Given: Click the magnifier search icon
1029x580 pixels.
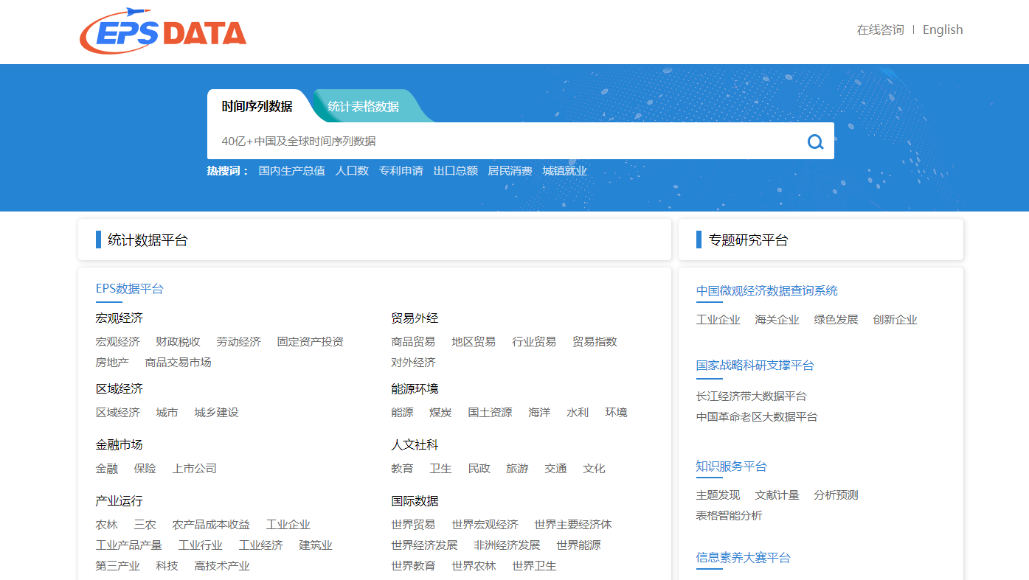Looking at the screenshot, I should [x=815, y=141].
